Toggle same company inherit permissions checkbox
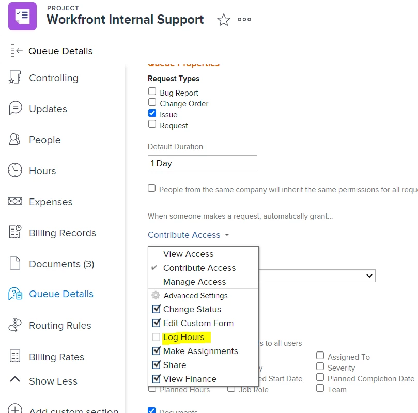This screenshot has height=413, width=418. point(152,188)
